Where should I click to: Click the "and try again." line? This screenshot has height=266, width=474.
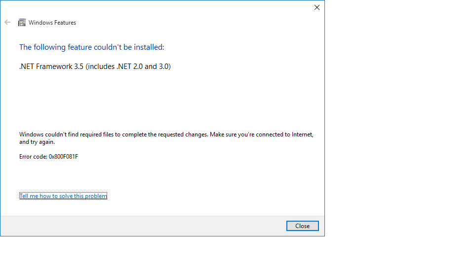(x=37, y=142)
